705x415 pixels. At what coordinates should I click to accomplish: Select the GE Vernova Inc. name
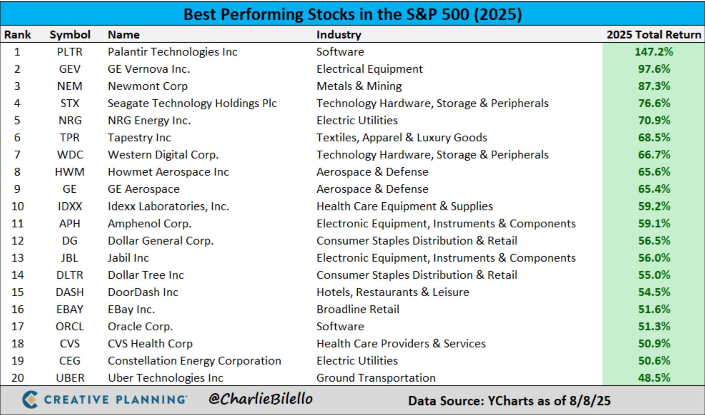point(149,69)
